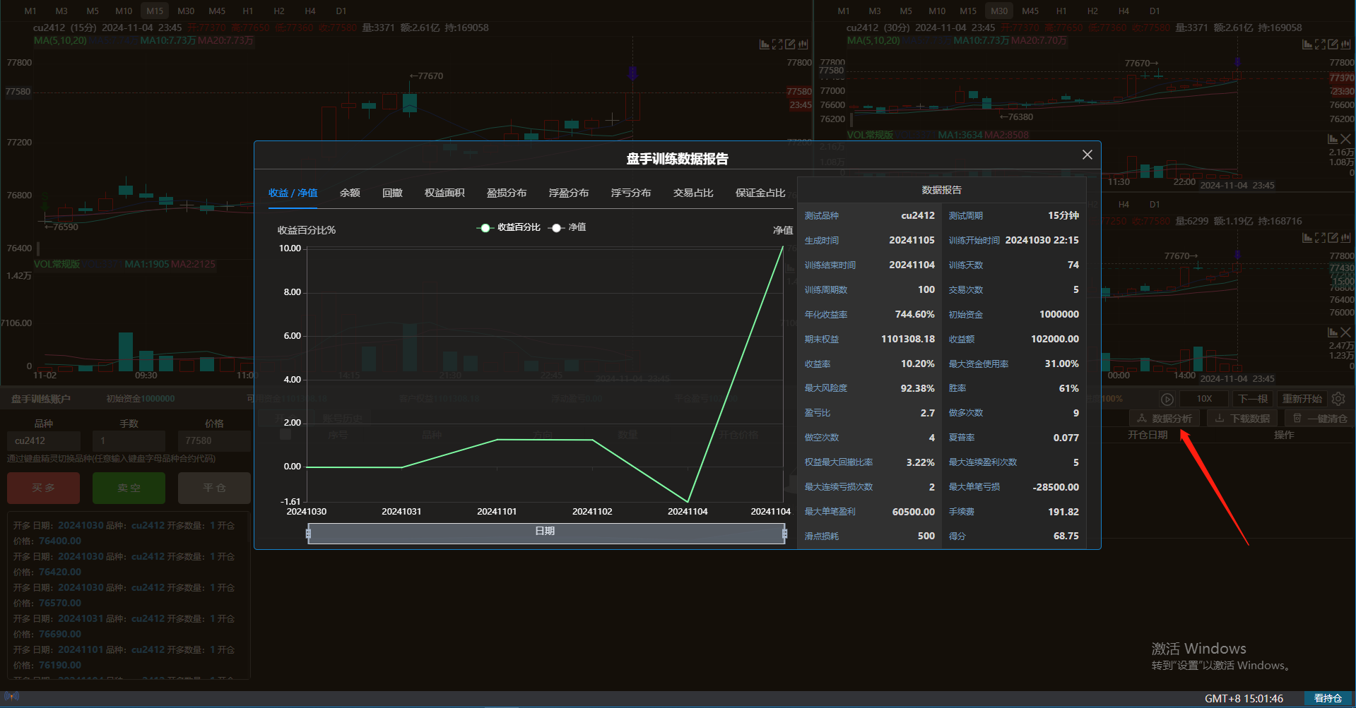
Task: Switch to the 浮亏分布 report tab
Action: [x=631, y=193]
